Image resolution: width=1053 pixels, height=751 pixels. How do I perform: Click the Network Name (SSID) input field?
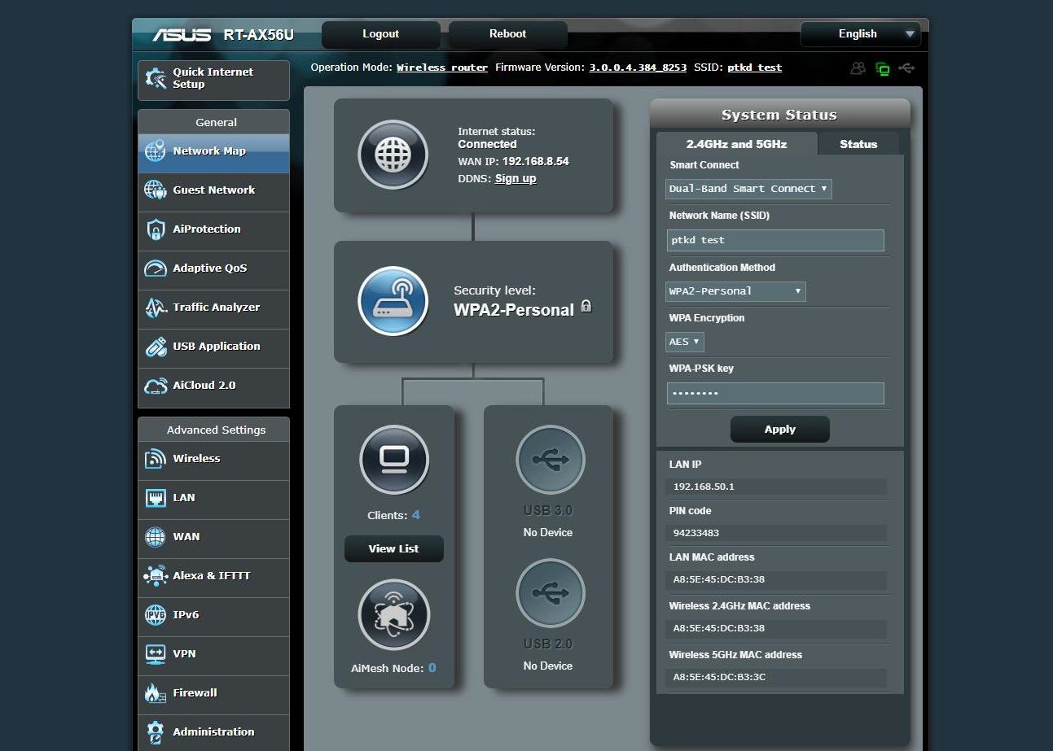pos(775,240)
